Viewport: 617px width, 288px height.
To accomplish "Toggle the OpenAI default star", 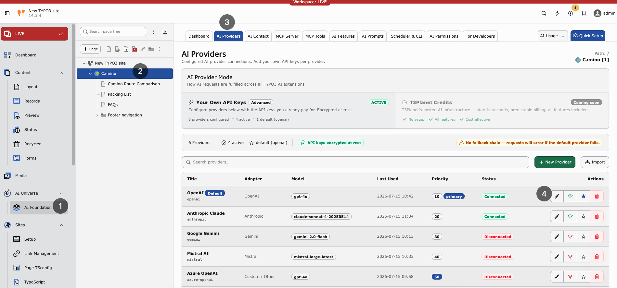I will point(584,196).
